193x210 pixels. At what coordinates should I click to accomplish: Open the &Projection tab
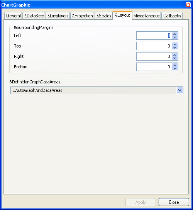[x=82, y=16]
